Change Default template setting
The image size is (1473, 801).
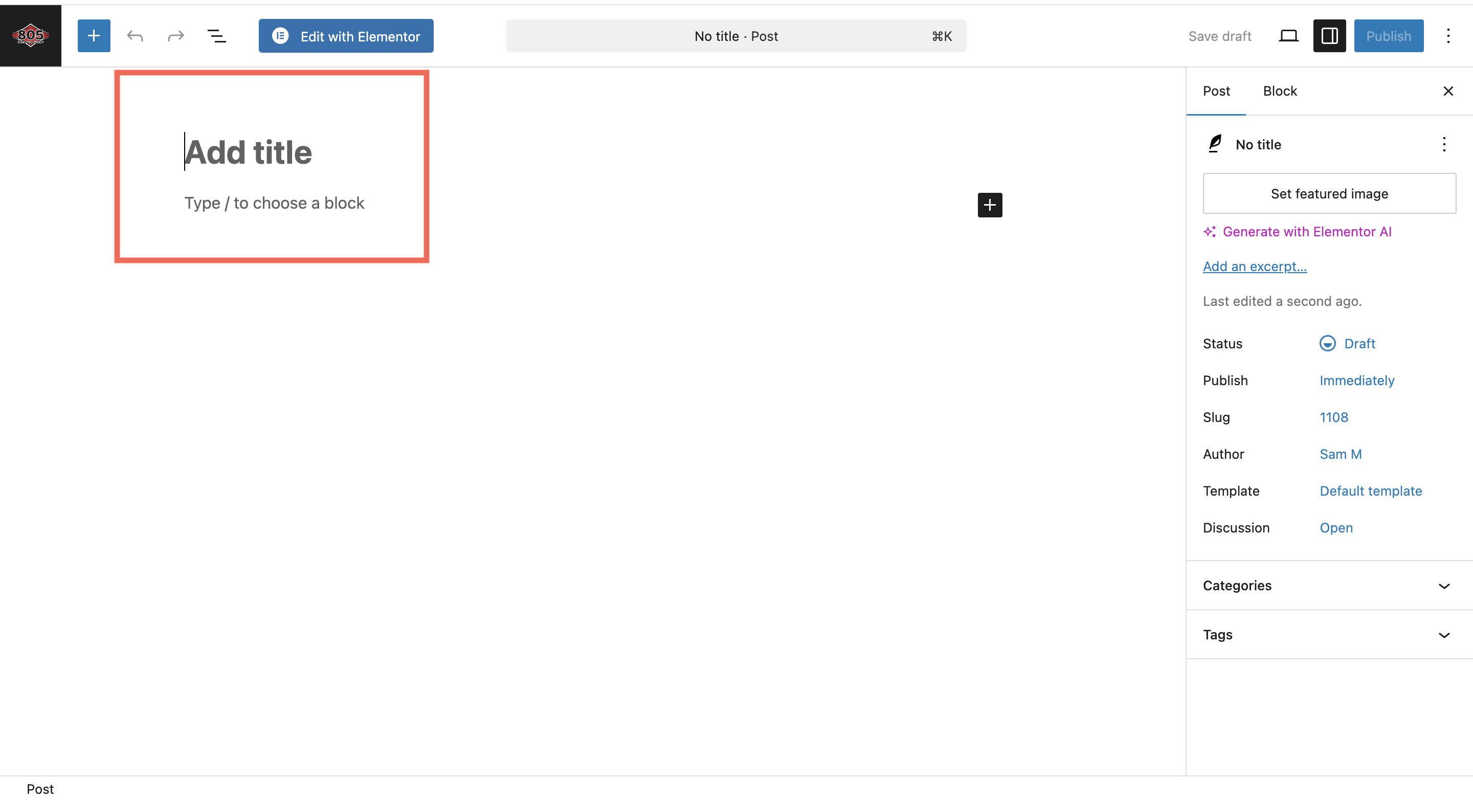click(1370, 491)
